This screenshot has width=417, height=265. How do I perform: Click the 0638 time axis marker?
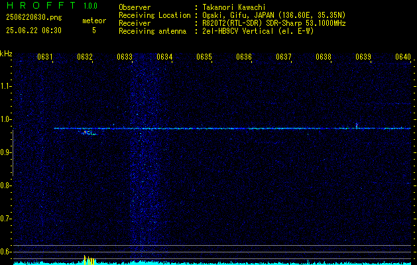pos(324,56)
